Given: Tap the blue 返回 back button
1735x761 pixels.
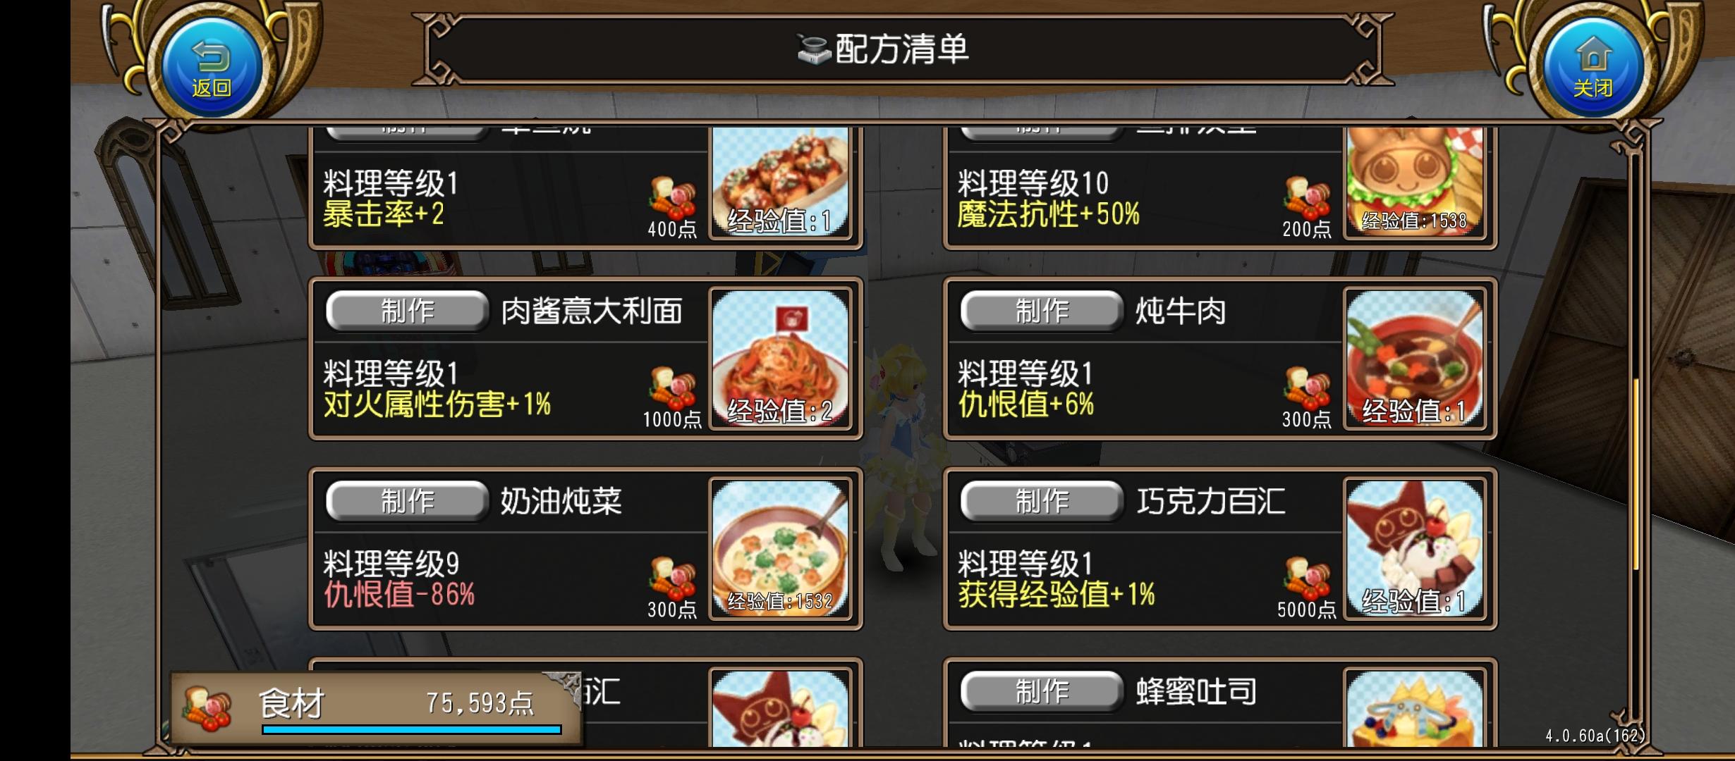Looking at the screenshot, I should coord(212,68).
